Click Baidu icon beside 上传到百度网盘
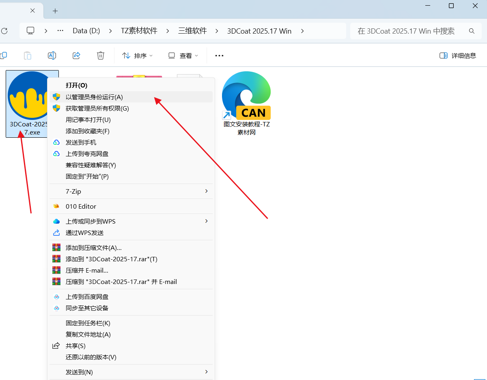 pyautogui.click(x=57, y=297)
